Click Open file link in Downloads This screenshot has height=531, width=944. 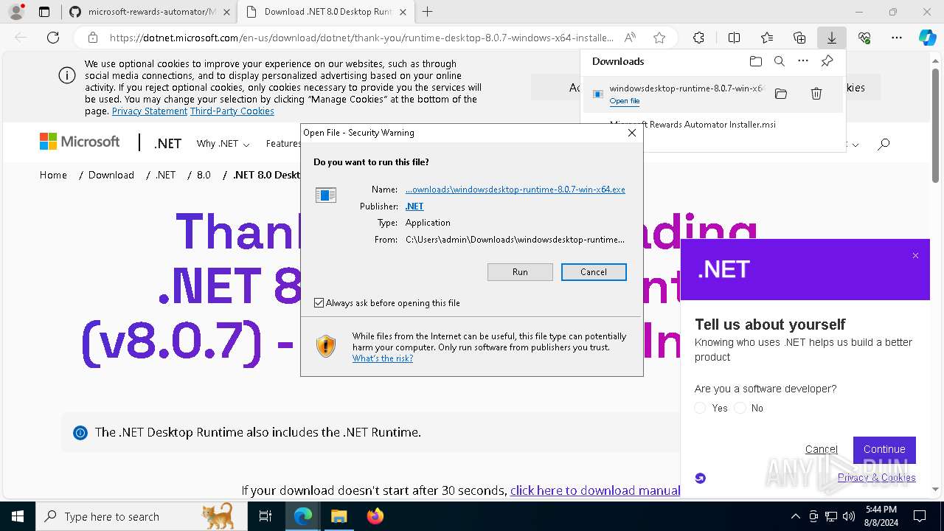(625, 101)
